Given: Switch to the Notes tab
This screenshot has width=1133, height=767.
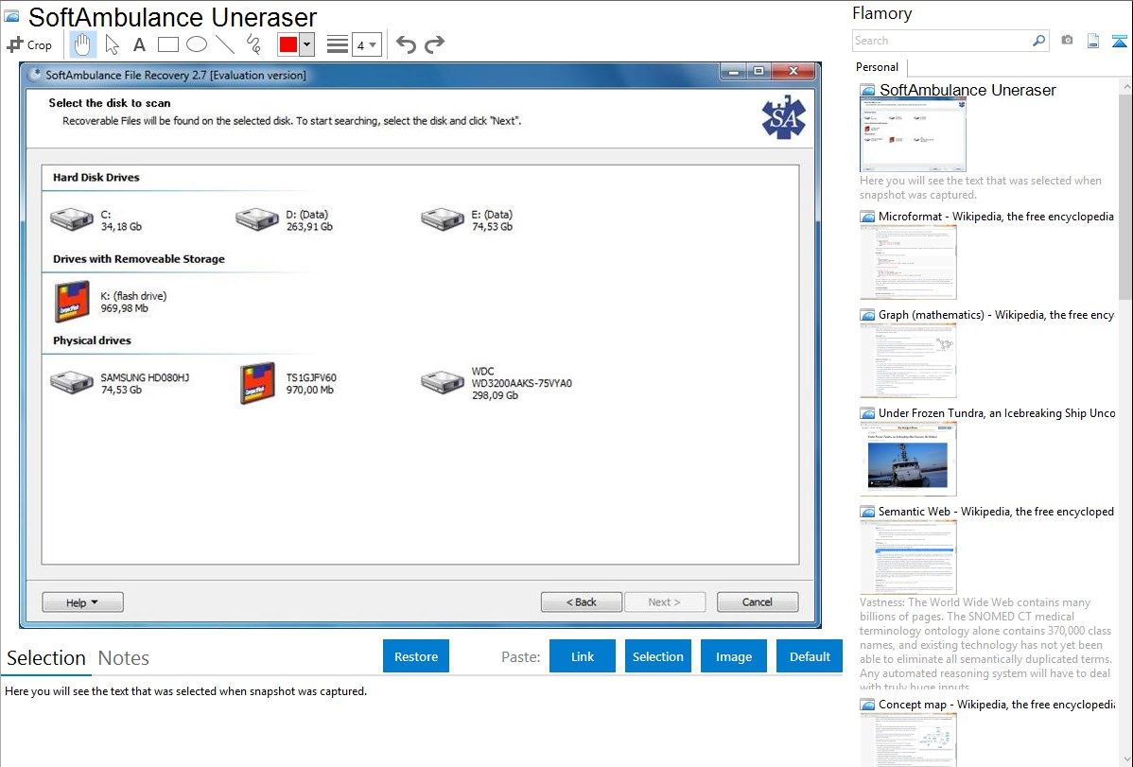Looking at the screenshot, I should [x=124, y=658].
